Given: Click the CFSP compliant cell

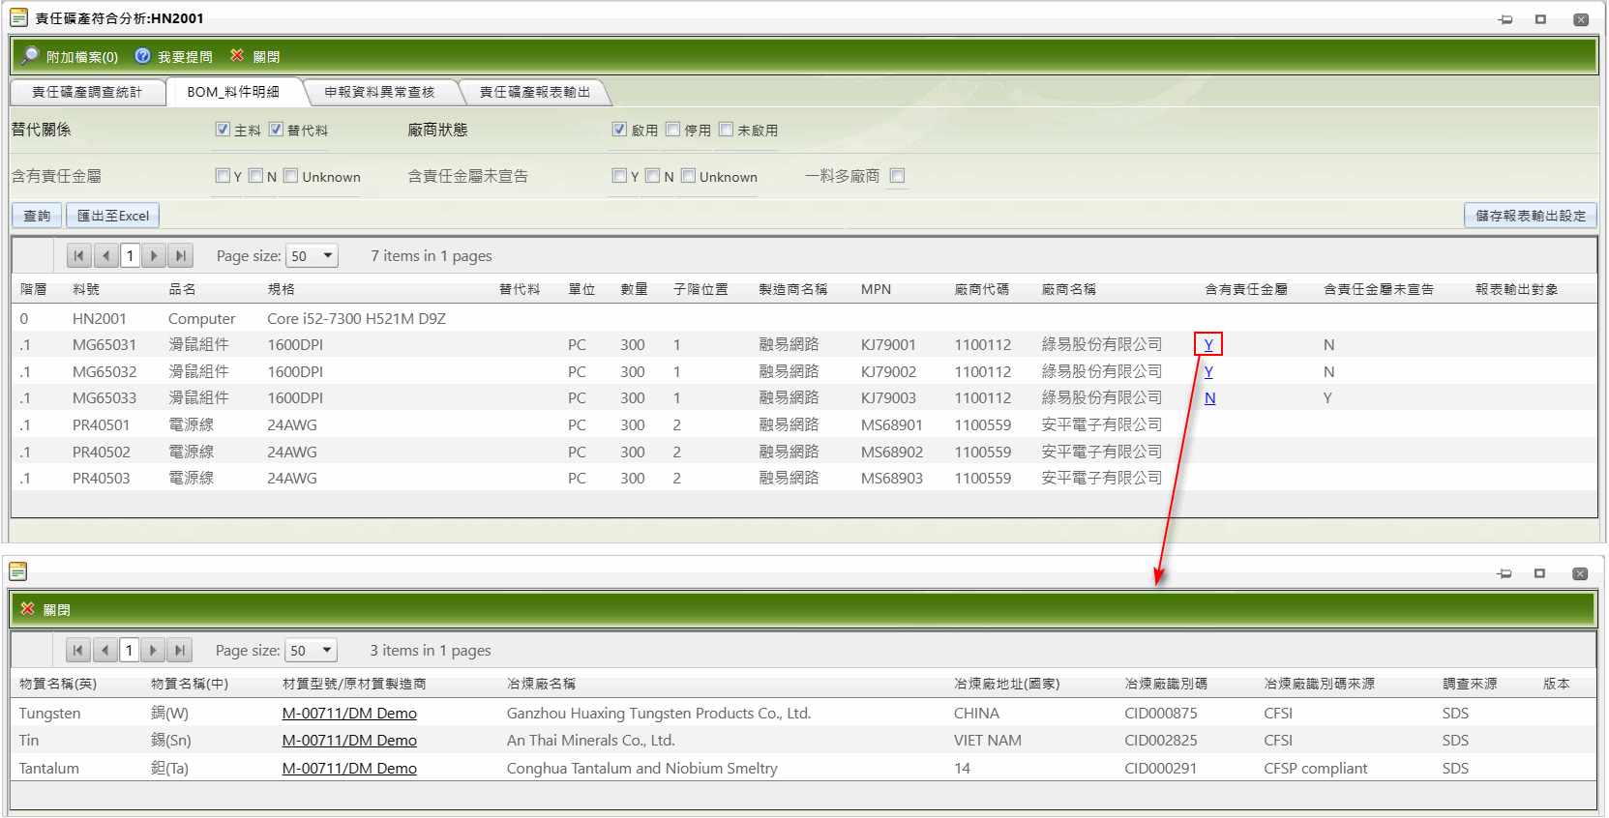Looking at the screenshot, I should point(1315,769).
